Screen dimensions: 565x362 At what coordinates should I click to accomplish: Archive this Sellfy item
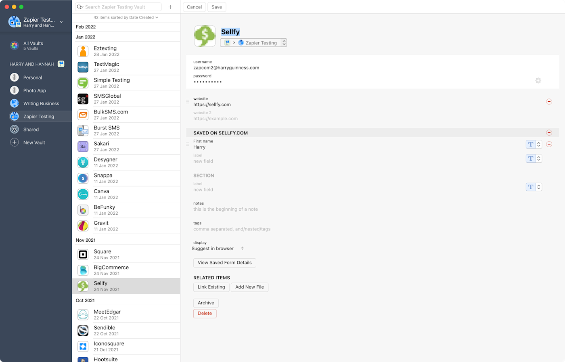[206, 303]
